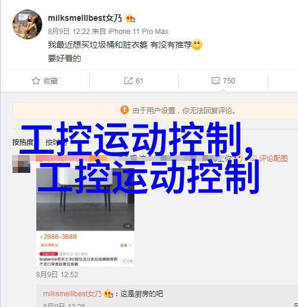Open comments via the 750 speech-bubble icon
This screenshot has height=307, width=298.
coord(215,80)
